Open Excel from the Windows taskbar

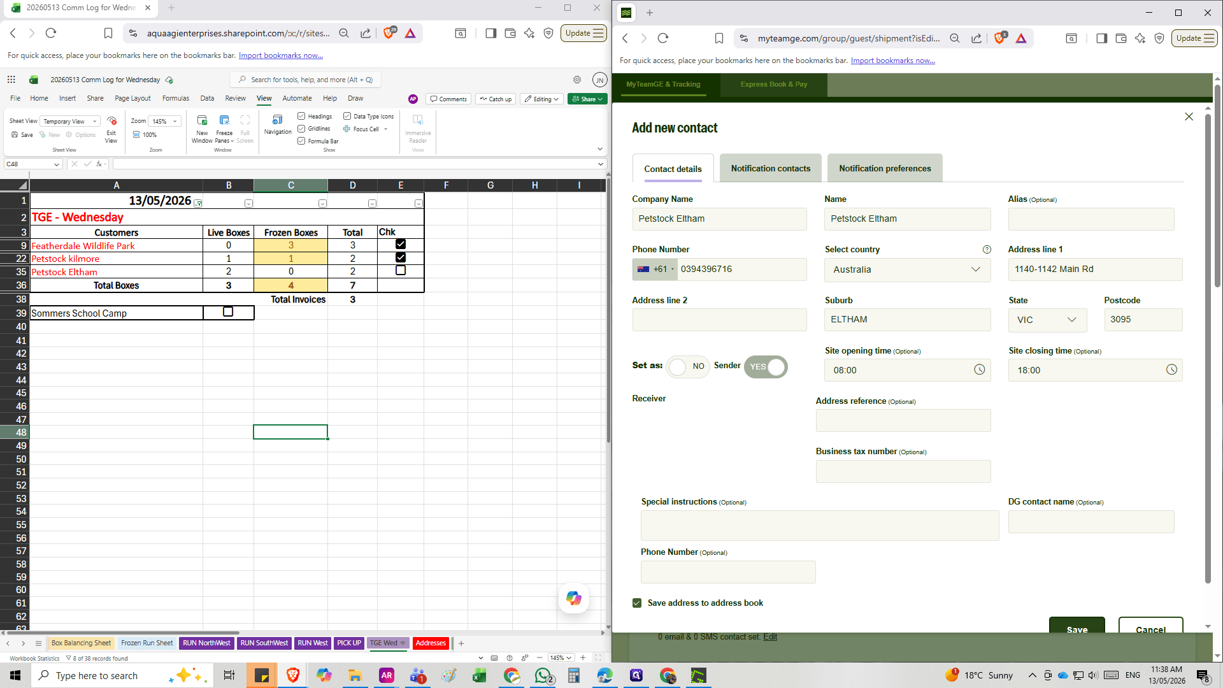point(479,675)
